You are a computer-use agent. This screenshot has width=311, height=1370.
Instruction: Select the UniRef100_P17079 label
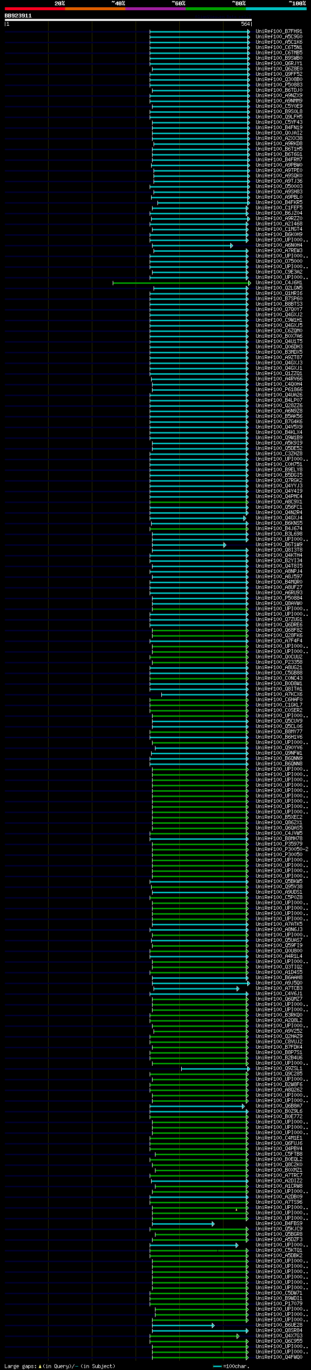(278, 1304)
